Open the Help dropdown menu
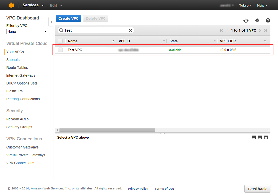The height and width of the screenshot is (195, 278). click(x=262, y=6)
